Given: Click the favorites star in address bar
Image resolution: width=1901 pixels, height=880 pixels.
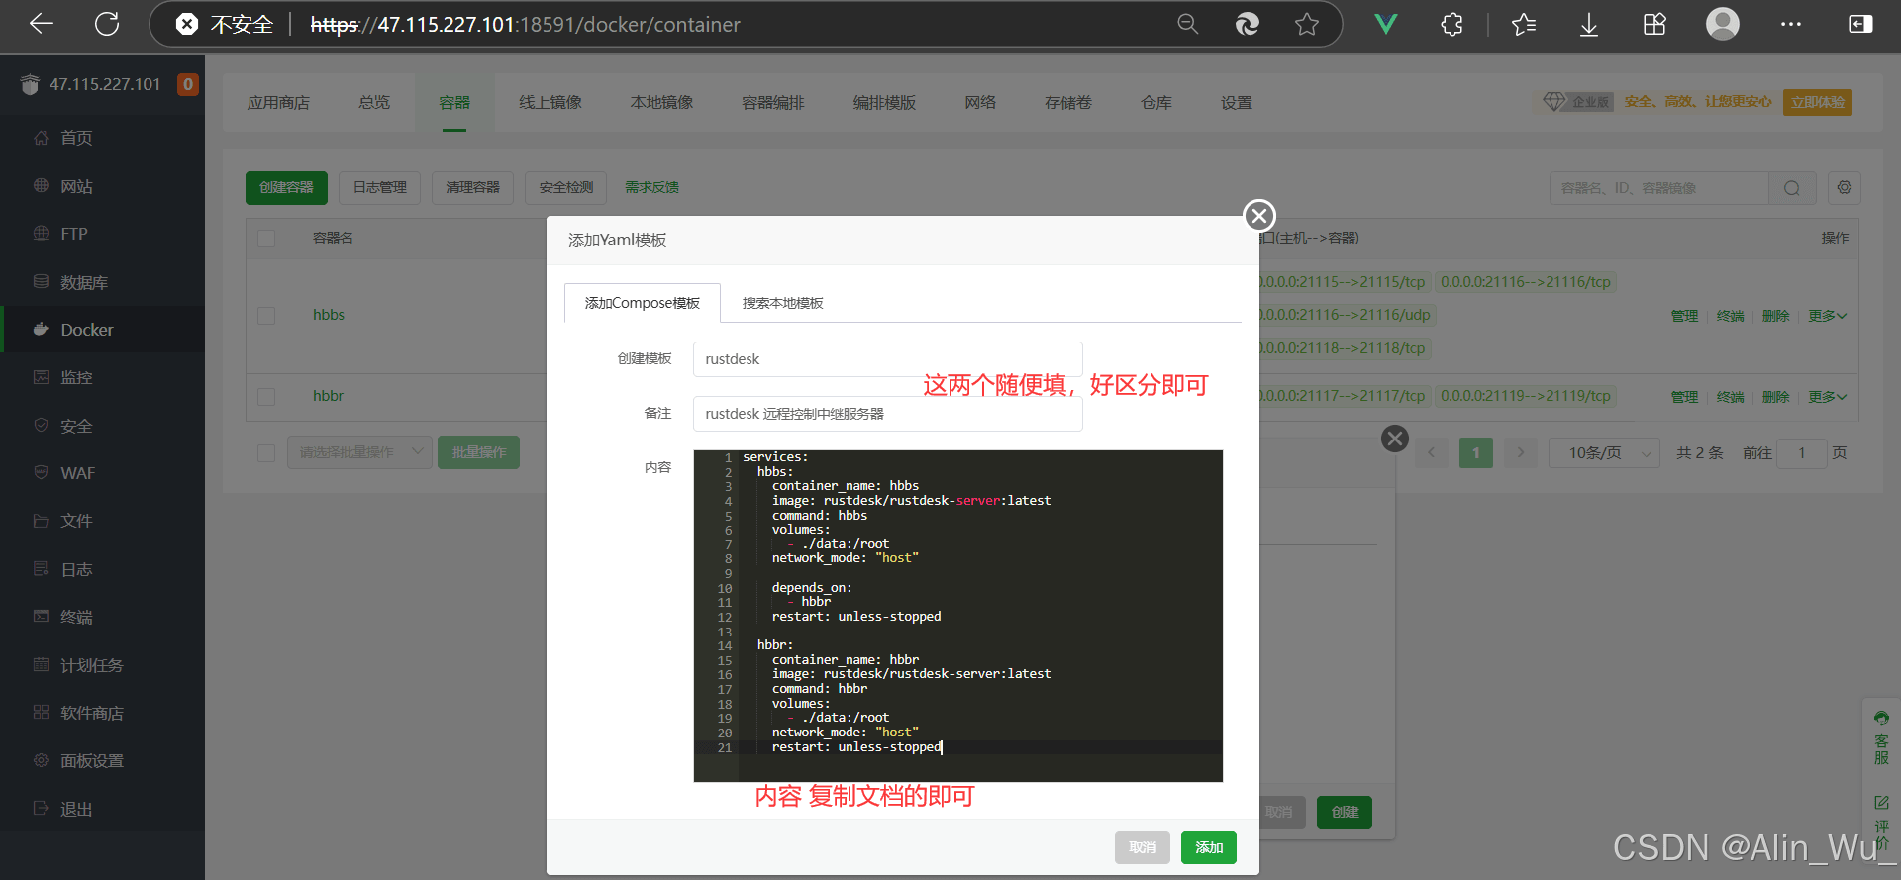Looking at the screenshot, I should coord(1306,25).
